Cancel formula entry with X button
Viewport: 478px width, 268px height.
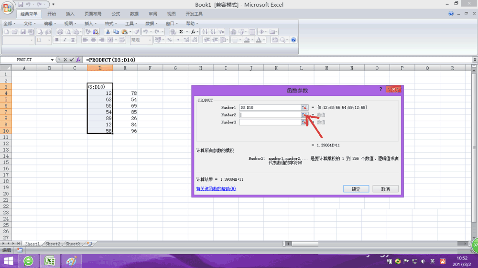65,60
